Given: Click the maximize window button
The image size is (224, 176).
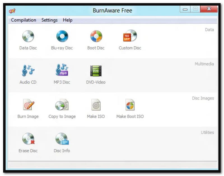Looking at the screenshot, I should coord(195,9).
